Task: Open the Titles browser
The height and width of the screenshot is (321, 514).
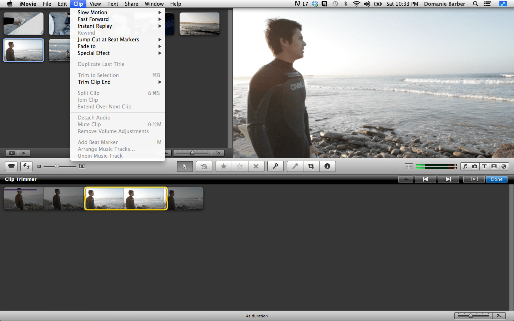Action: click(484, 166)
